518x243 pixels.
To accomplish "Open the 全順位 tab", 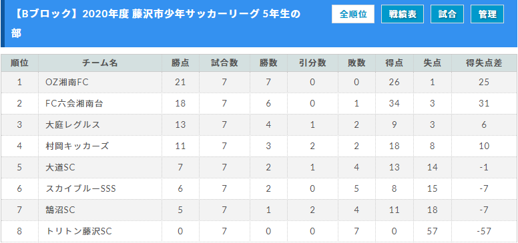I will (353, 14).
